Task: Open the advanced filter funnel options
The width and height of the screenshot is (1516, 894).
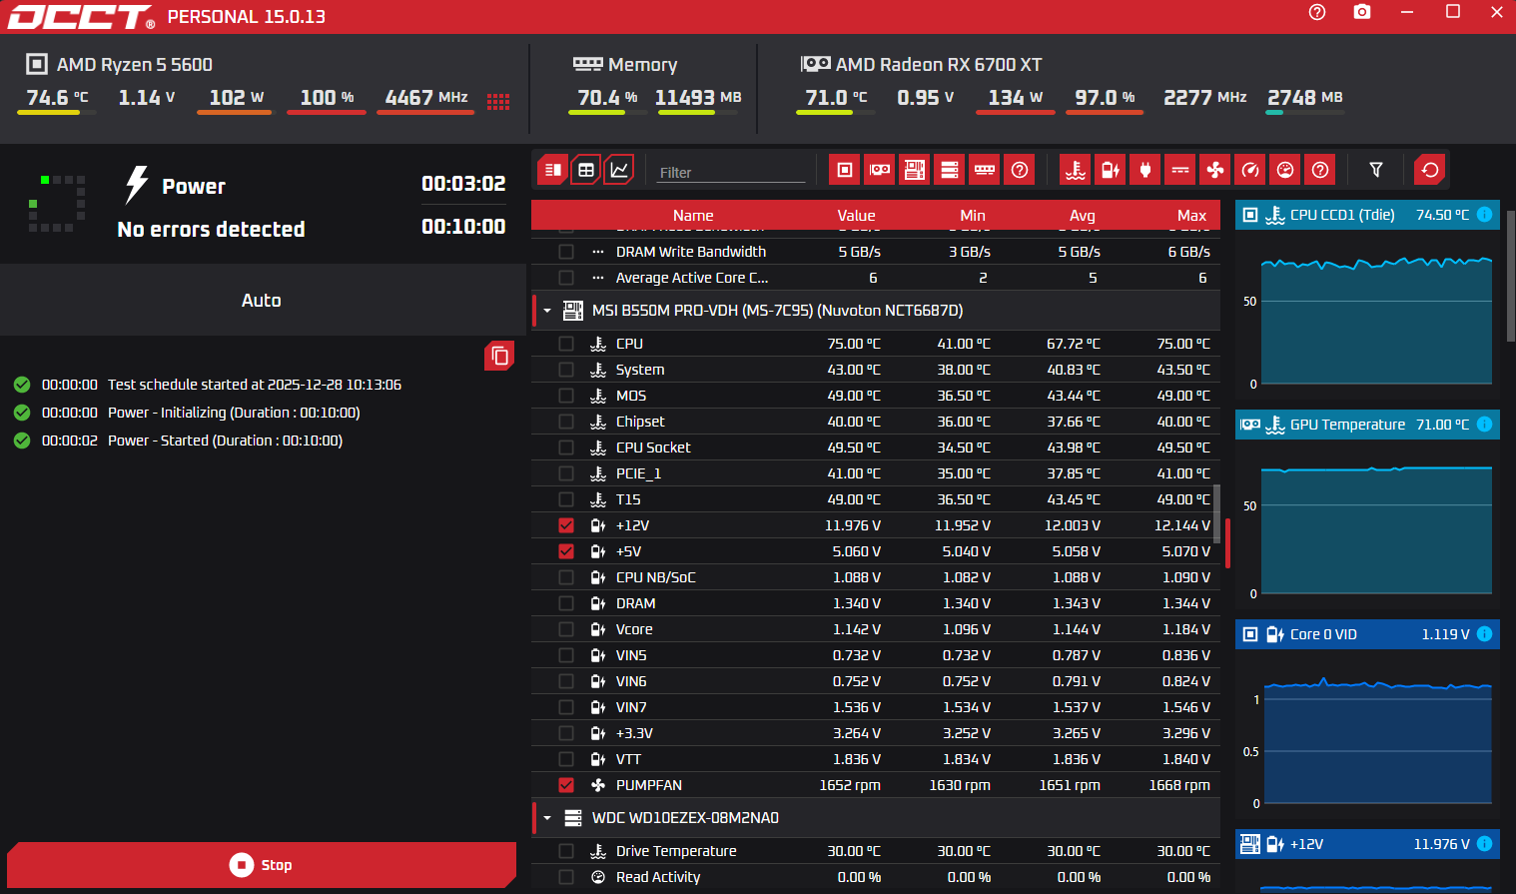Action: (1376, 170)
